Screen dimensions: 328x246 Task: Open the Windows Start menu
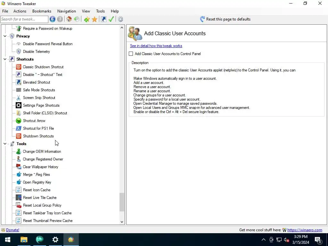pos(8,240)
